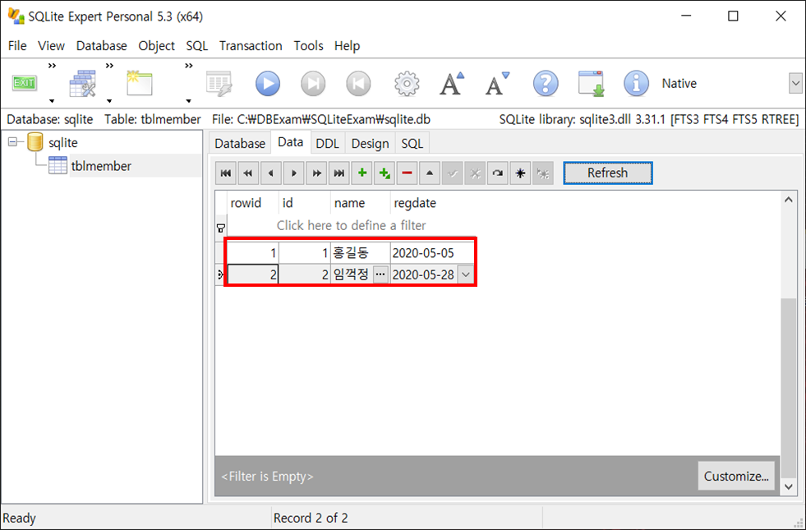Click the black asterisk bookmark button
Image resolution: width=806 pixels, height=530 pixels.
pyautogui.click(x=520, y=173)
